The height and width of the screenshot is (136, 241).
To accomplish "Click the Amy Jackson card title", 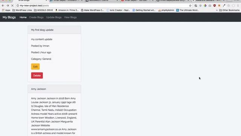I will (x=38, y=89).
